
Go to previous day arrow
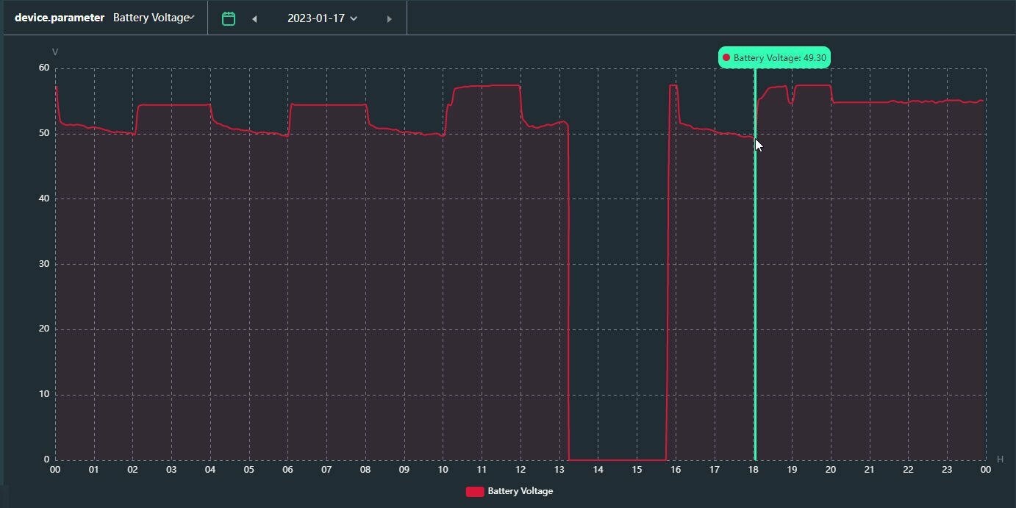coord(254,19)
